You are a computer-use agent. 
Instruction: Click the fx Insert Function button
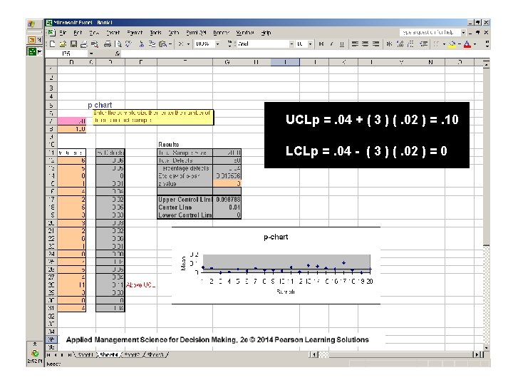coord(118,53)
